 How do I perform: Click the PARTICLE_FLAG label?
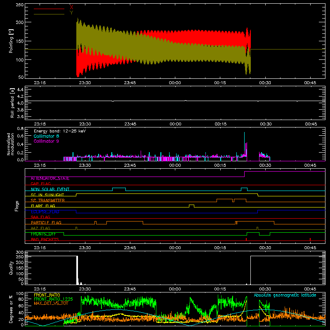click(x=46, y=223)
